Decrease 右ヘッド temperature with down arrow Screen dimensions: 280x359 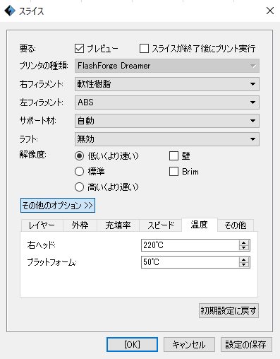(x=244, y=248)
